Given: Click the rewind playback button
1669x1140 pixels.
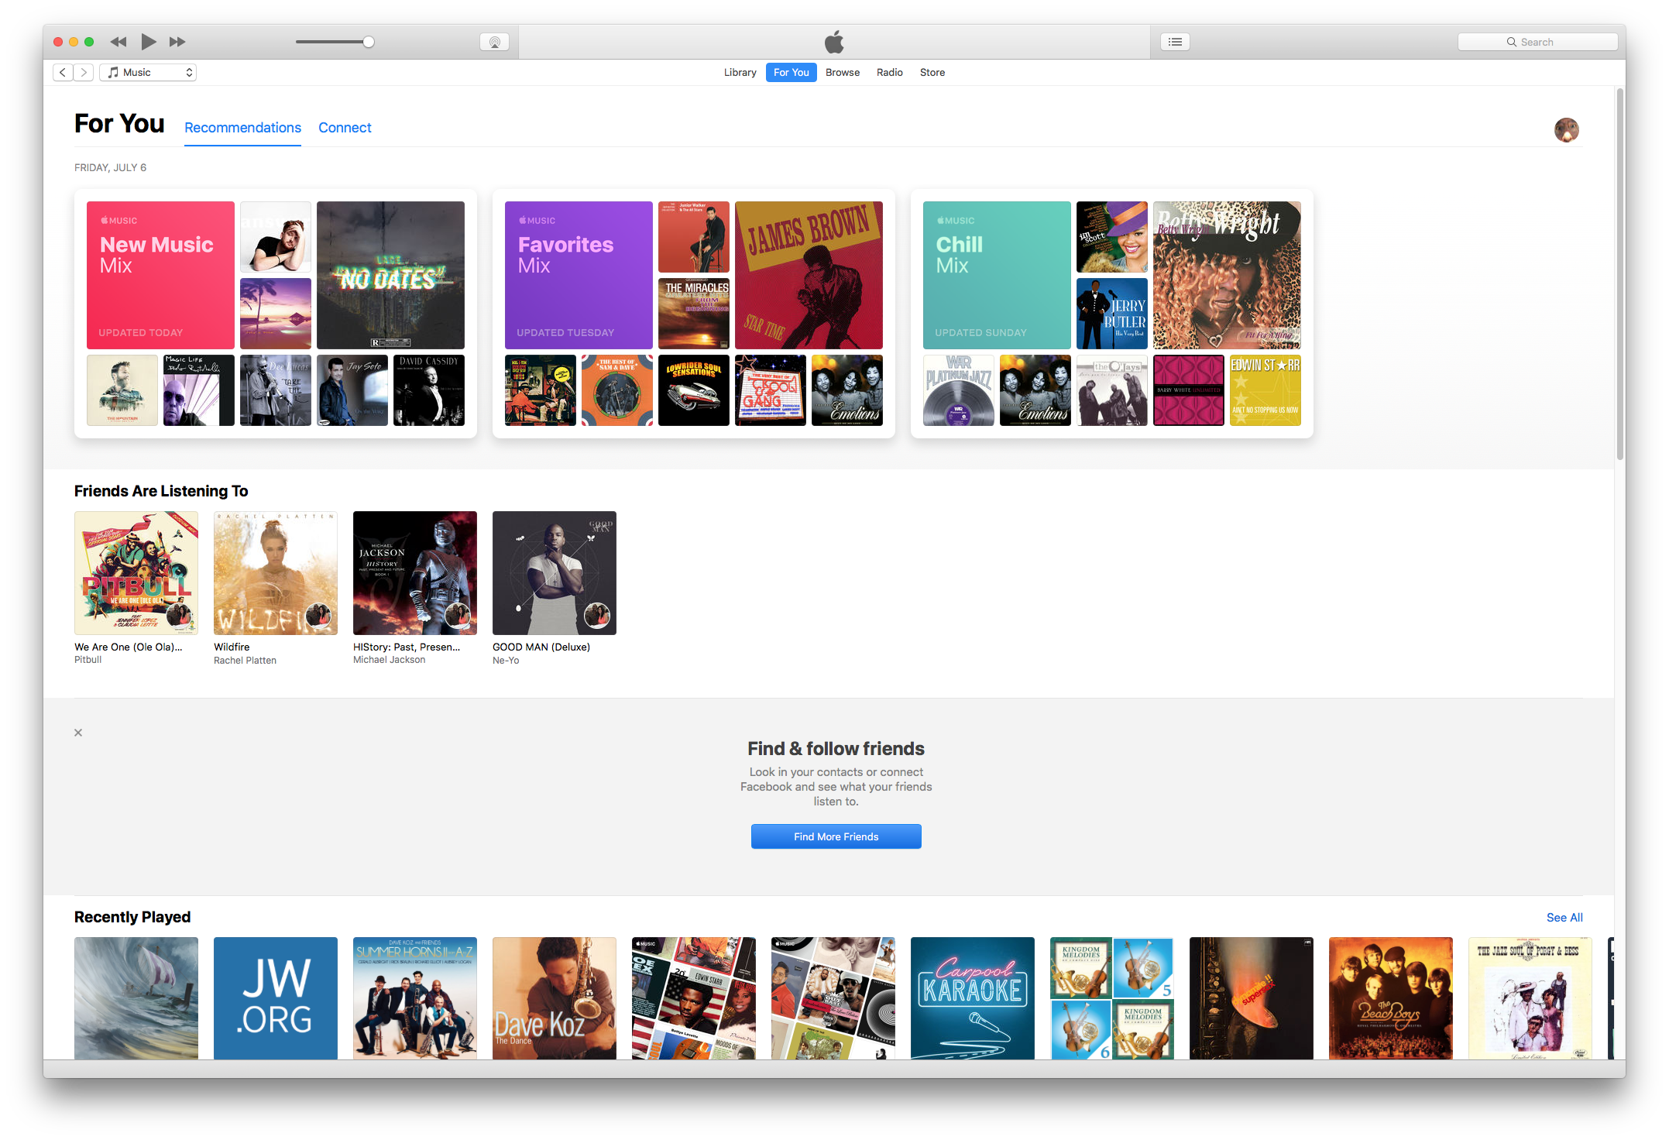Looking at the screenshot, I should [x=118, y=42].
